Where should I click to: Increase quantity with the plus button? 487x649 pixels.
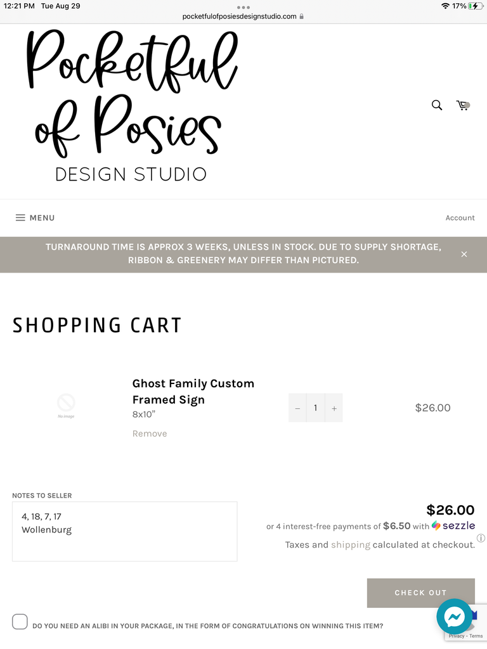pyautogui.click(x=334, y=408)
